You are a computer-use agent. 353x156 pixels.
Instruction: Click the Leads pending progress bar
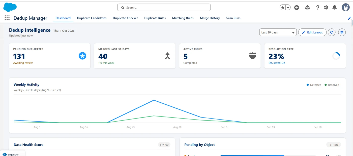click(x=268, y=155)
